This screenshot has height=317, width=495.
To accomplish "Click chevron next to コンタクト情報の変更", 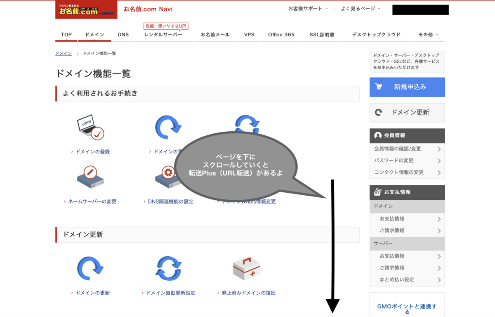I will (x=439, y=173).
